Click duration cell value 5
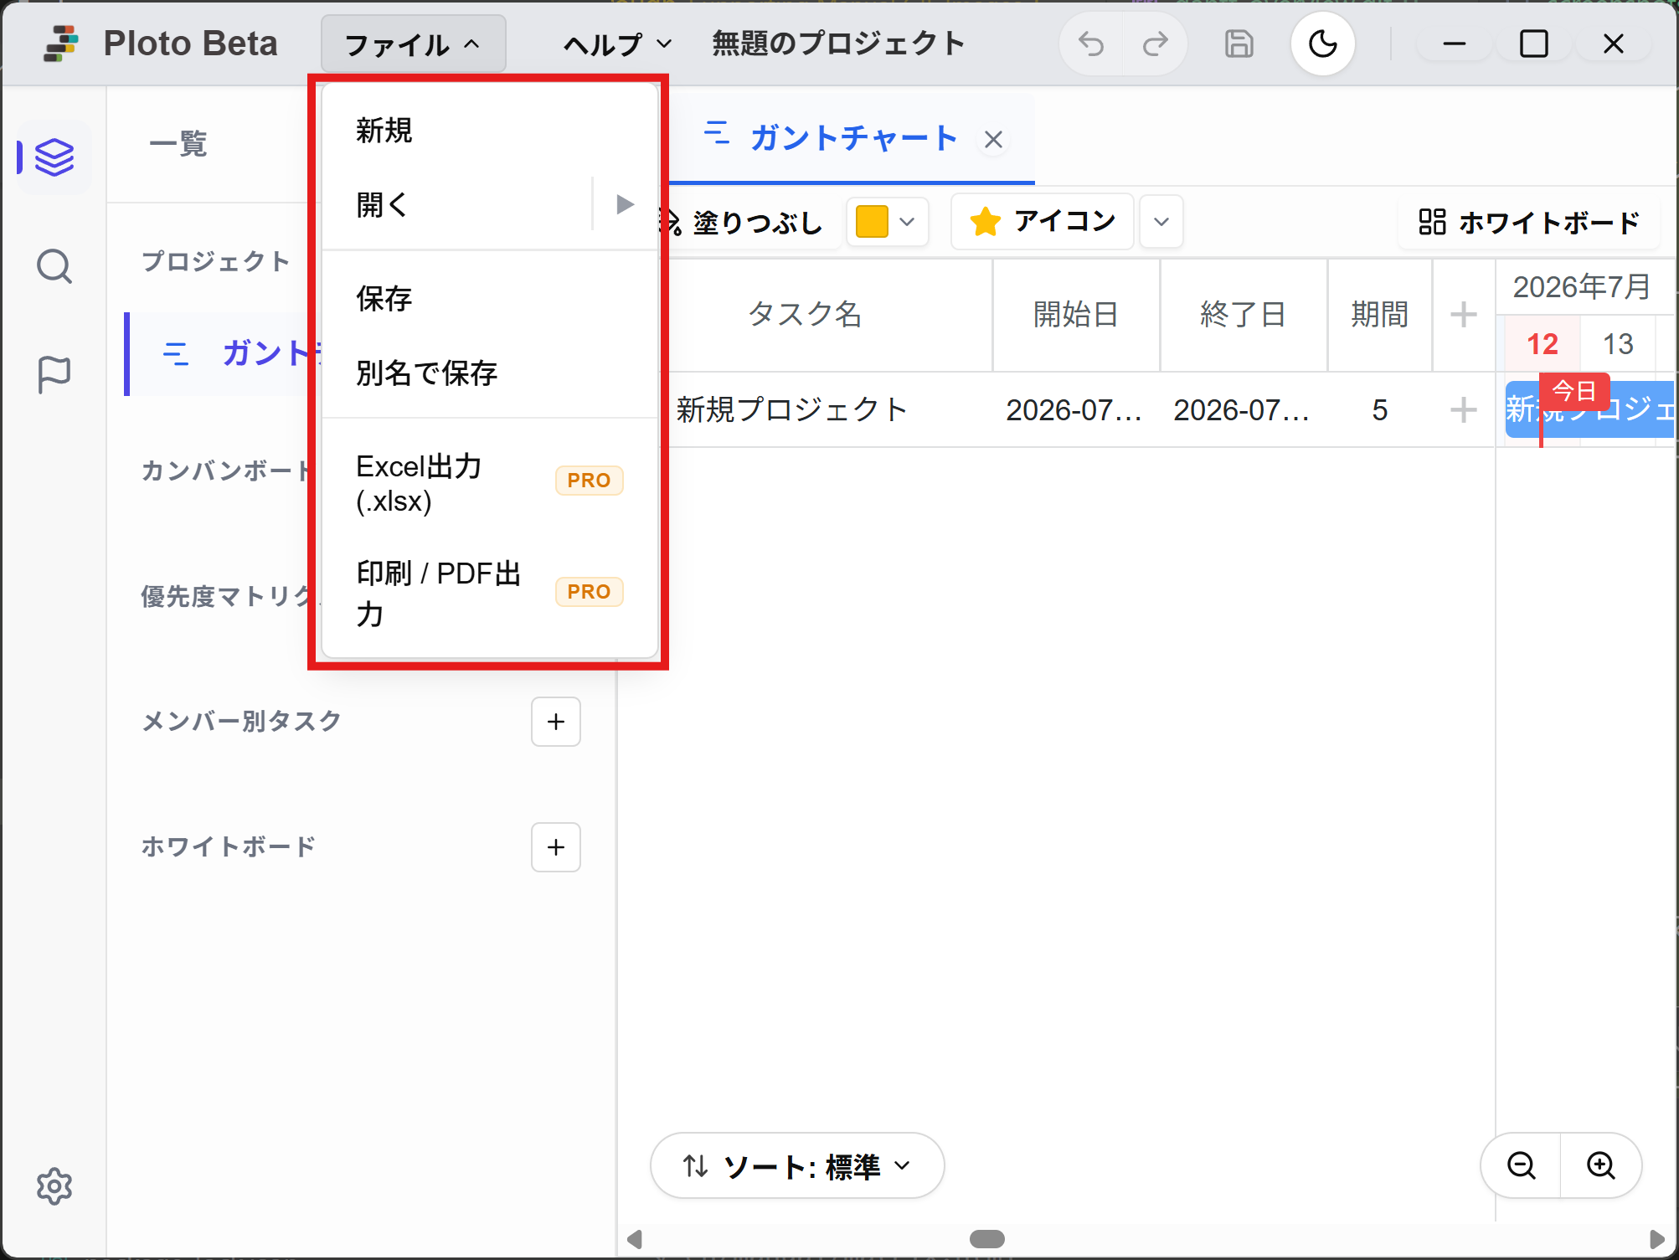The height and width of the screenshot is (1260, 1679). pos(1380,409)
